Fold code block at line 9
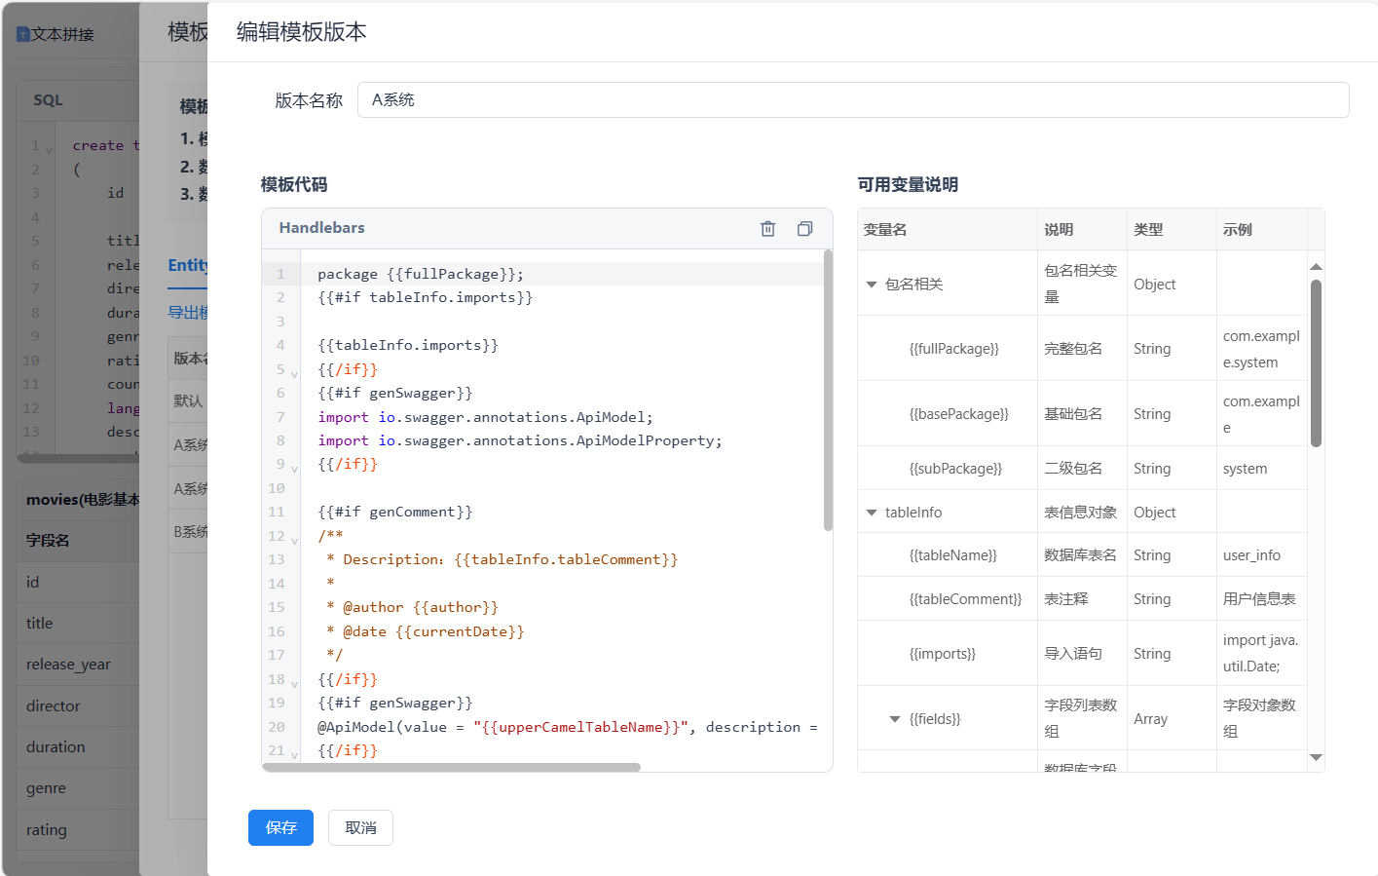 pos(294,468)
